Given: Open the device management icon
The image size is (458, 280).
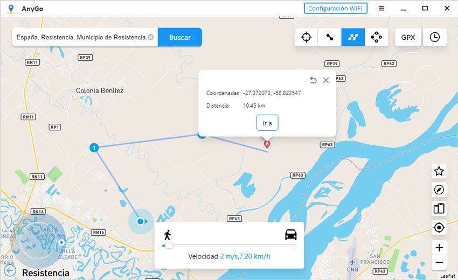Looking at the screenshot, I should click(x=439, y=208).
